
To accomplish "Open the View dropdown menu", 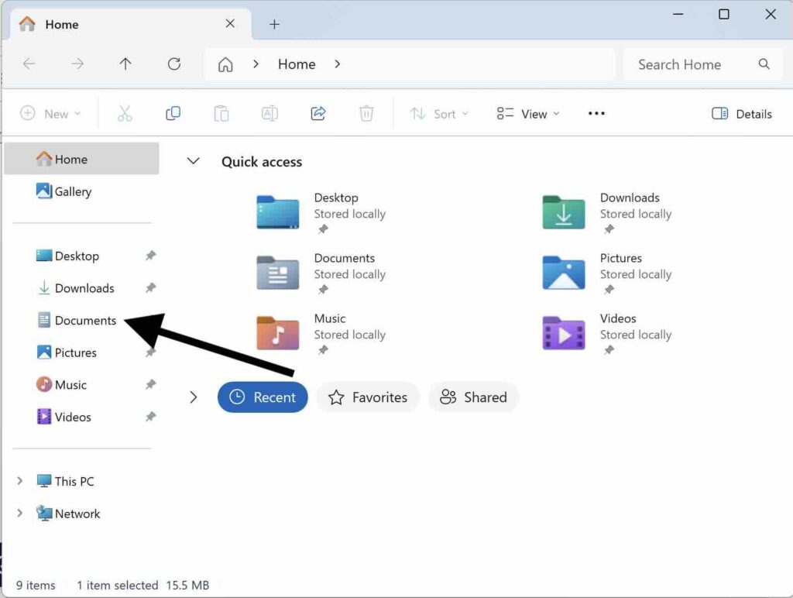I will click(x=528, y=114).
